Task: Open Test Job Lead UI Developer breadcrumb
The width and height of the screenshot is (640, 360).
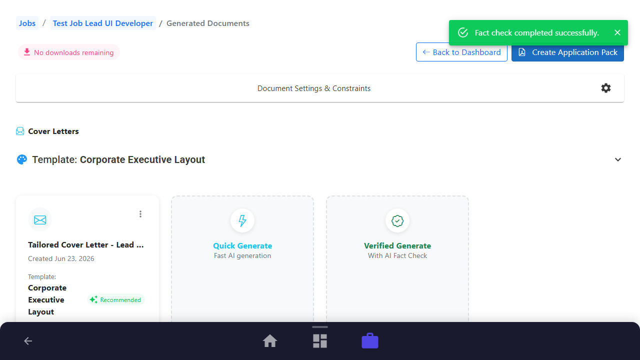Action: (x=103, y=23)
